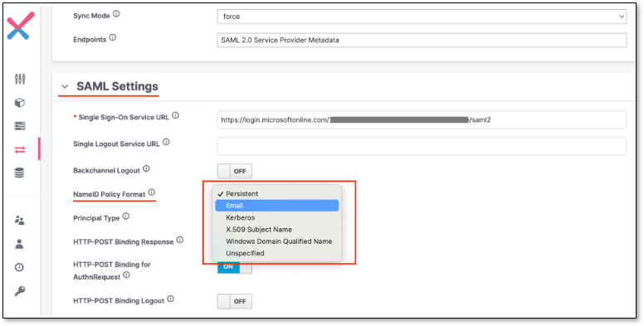Toggle HTTP-POST Binding for AuthnRequest switch

tap(235, 267)
